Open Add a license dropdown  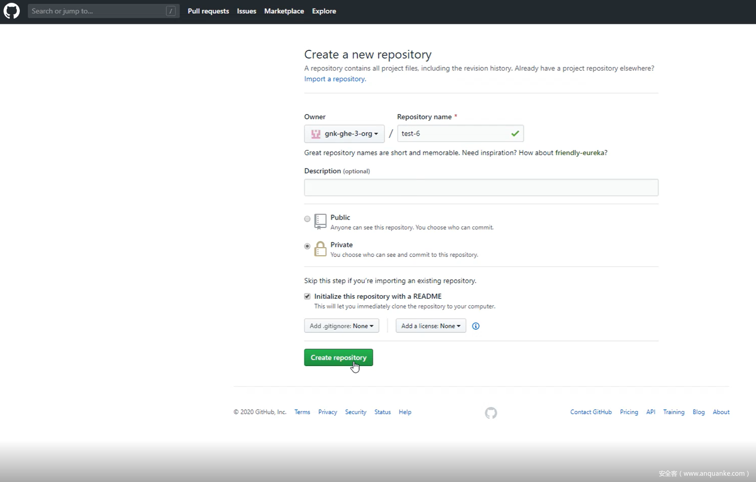tap(430, 326)
